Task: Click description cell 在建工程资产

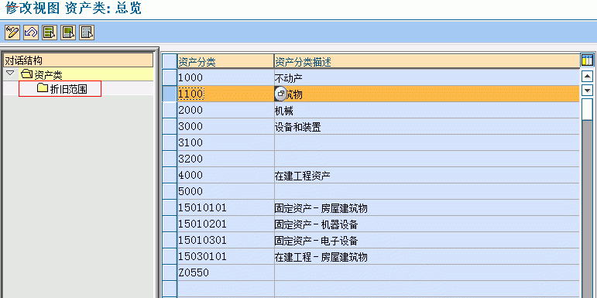Action: coord(427,175)
